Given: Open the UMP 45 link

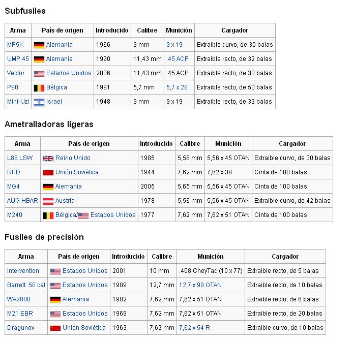Looking at the screenshot, I should tap(18, 59).
